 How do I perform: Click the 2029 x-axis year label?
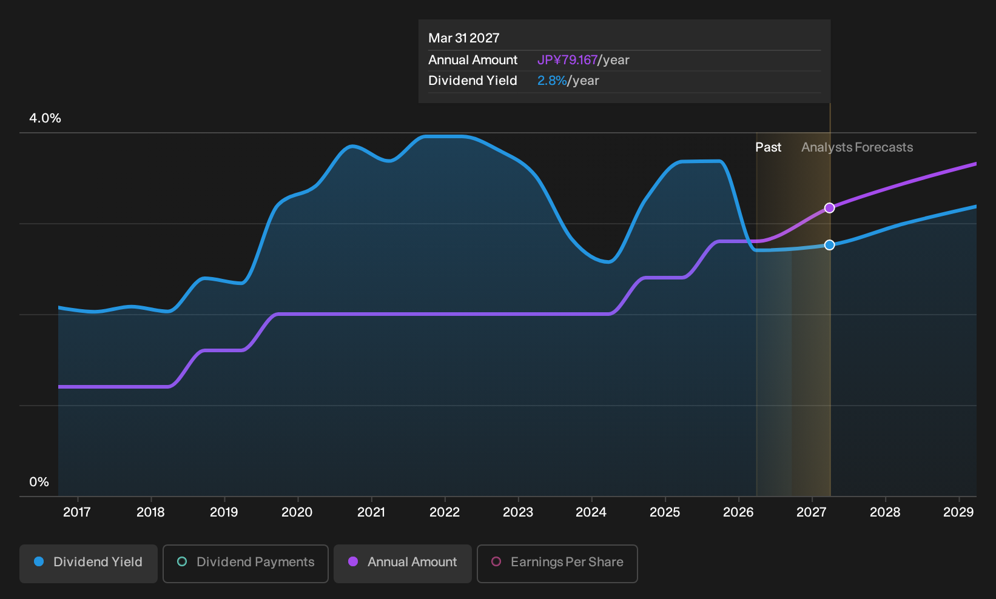(x=958, y=512)
